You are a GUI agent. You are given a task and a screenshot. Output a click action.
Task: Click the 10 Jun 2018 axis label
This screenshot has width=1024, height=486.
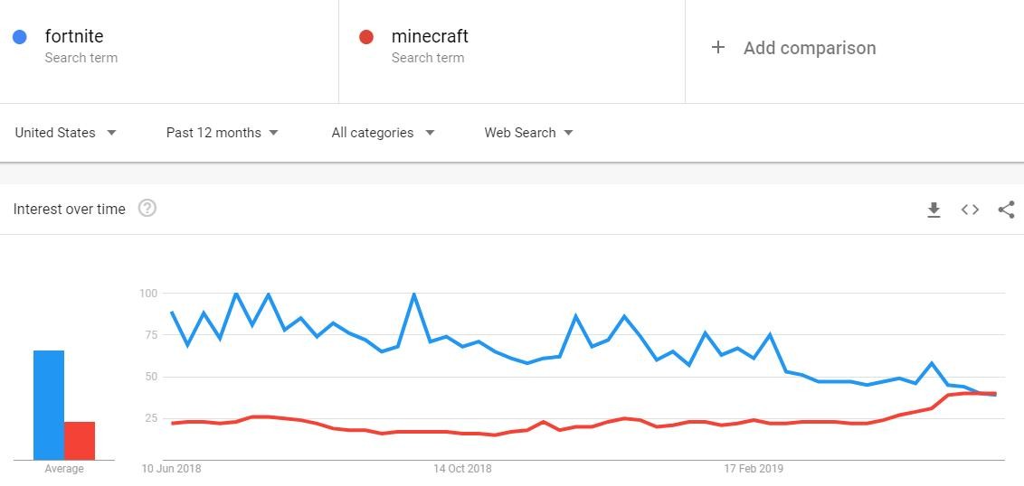pos(171,469)
